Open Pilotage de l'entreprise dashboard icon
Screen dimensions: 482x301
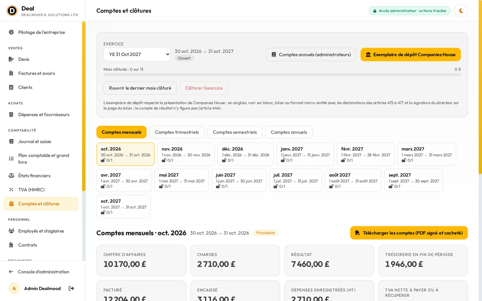[x=11, y=32]
